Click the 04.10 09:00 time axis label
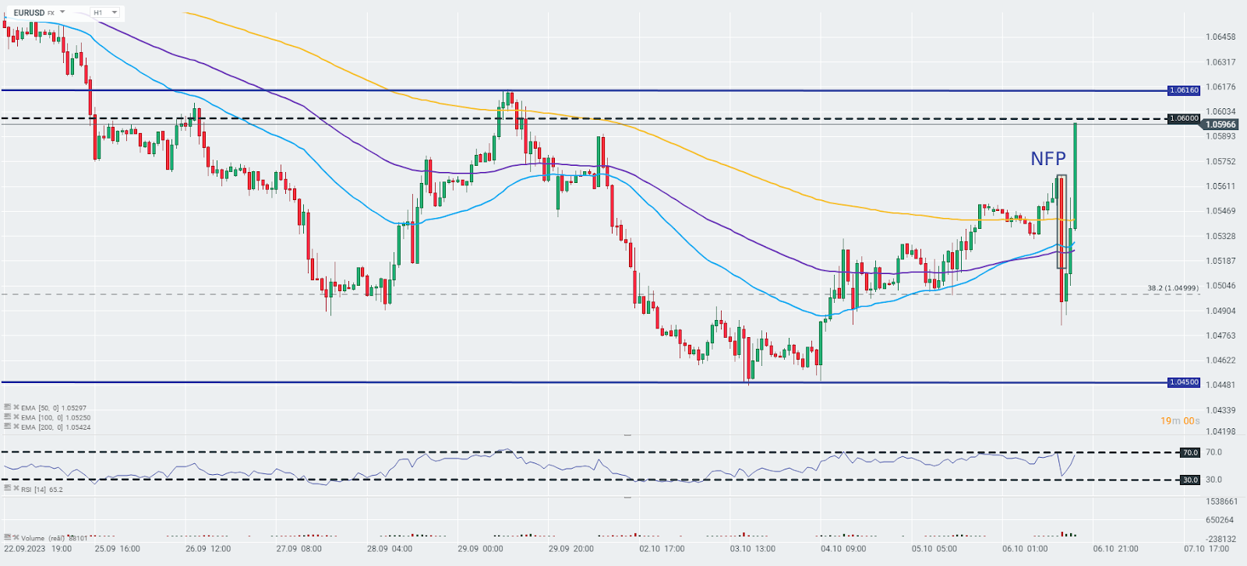 [843, 549]
